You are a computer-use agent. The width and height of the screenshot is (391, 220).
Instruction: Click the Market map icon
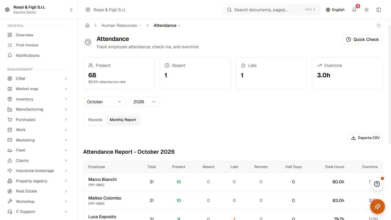tap(10, 89)
